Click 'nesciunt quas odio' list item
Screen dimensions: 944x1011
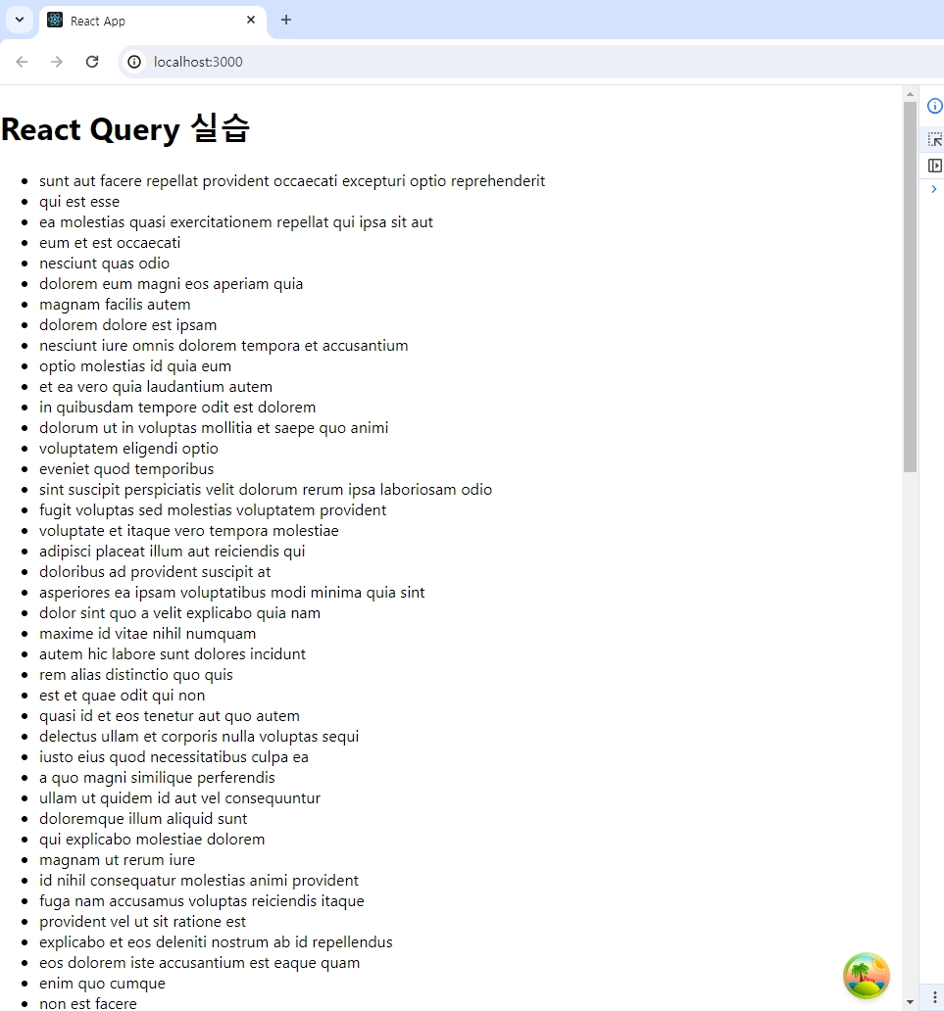coord(105,264)
